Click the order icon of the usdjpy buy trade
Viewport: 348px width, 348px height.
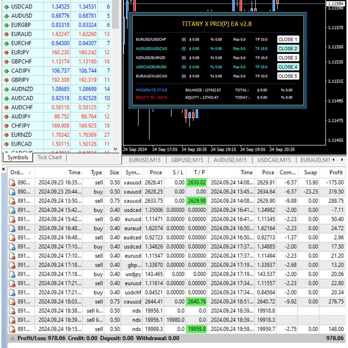(12, 274)
